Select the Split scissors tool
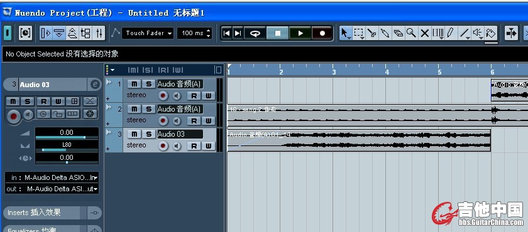The height and width of the screenshot is (232, 528). [371, 33]
